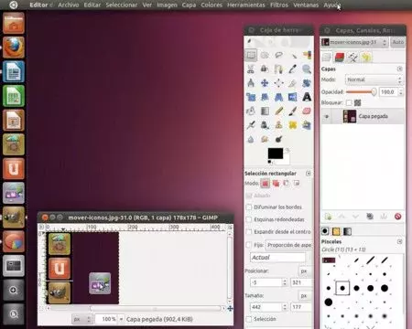
Task: Create a new layer in Capas panel
Action: (x=328, y=217)
